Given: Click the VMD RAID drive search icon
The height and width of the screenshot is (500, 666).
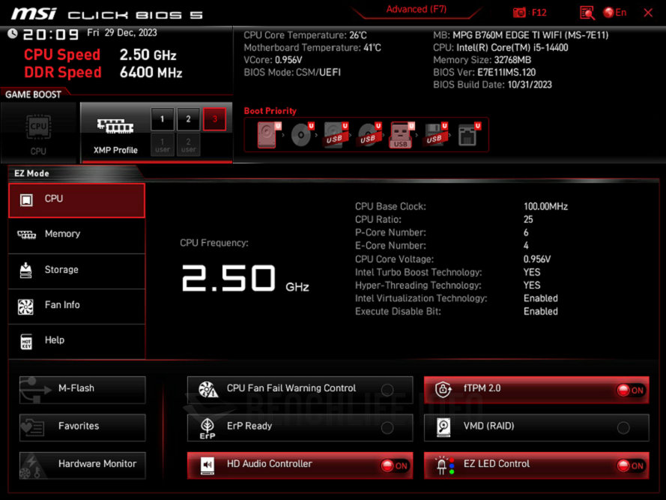Looking at the screenshot, I should click(x=443, y=427).
